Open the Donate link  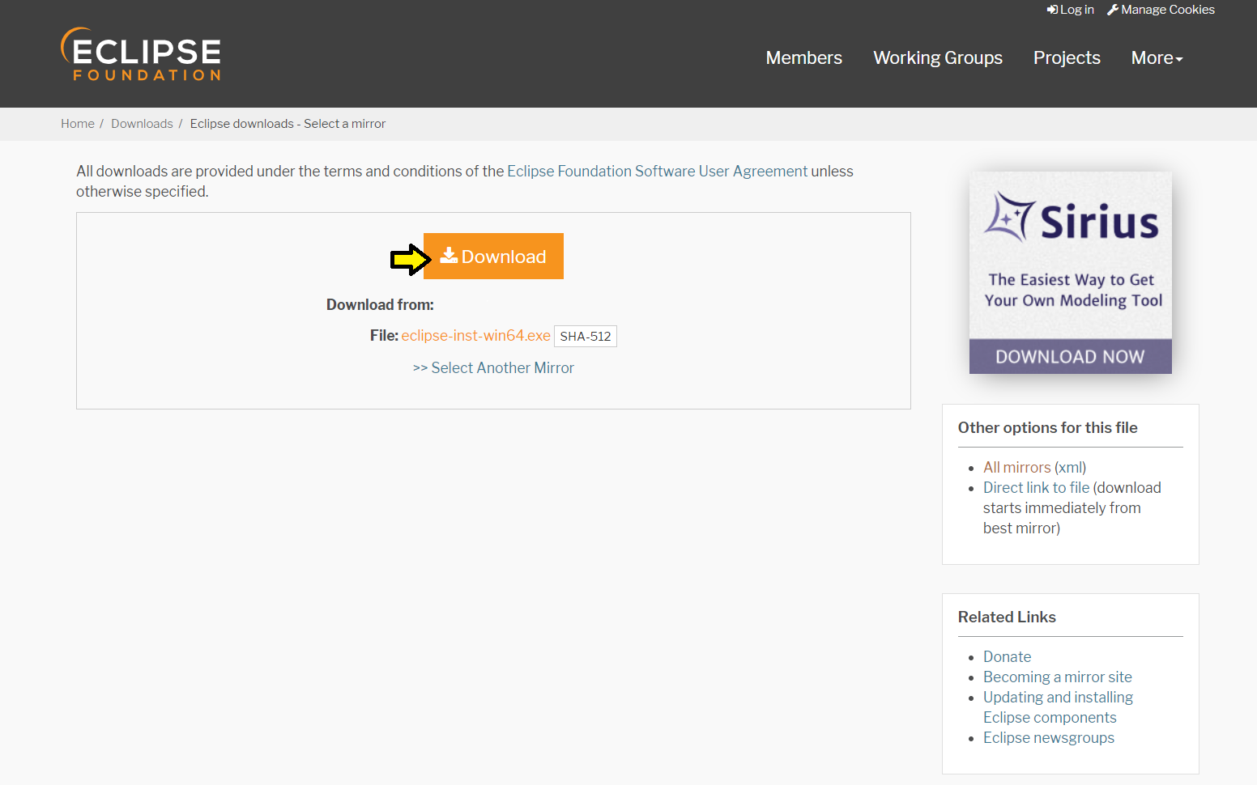(1007, 657)
